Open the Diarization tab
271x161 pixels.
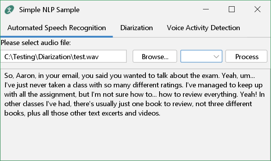point(136,28)
